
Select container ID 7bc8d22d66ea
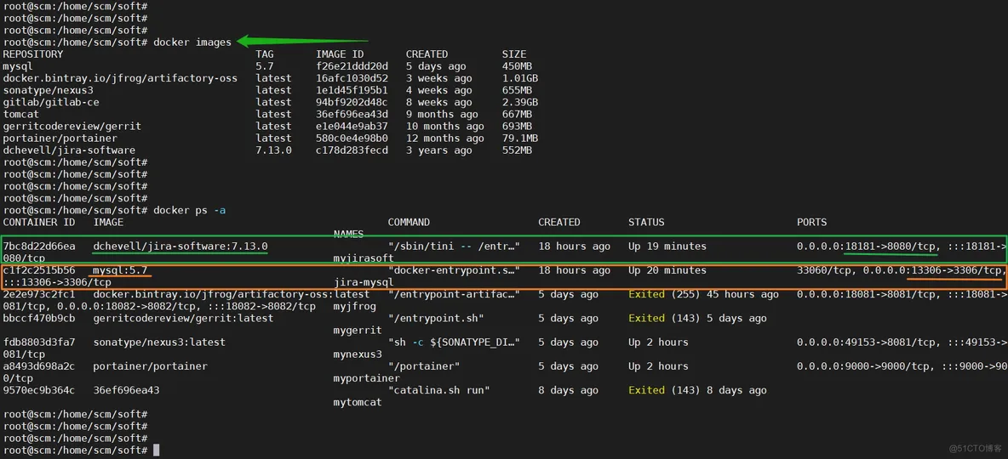point(38,246)
